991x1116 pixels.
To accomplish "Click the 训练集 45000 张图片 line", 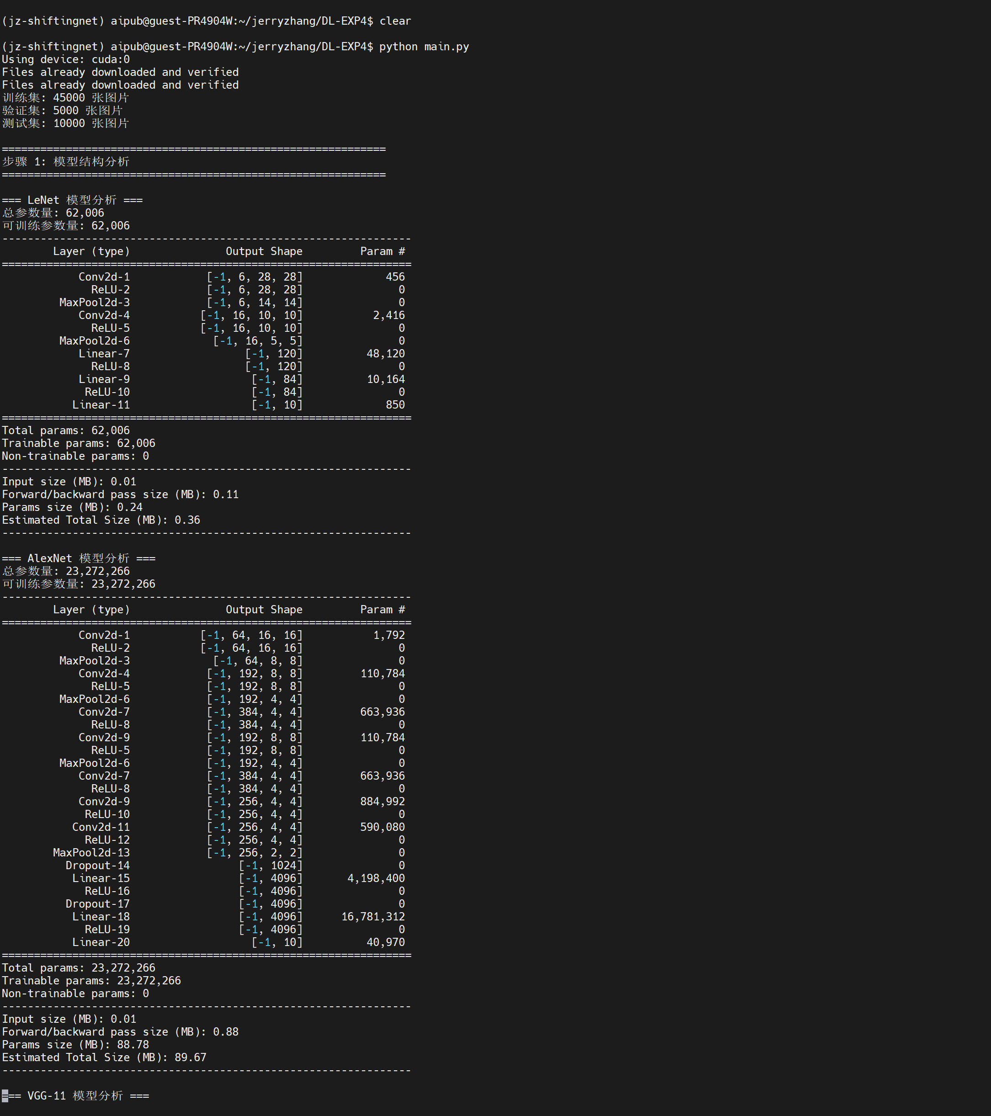I will pyautogui.click(x=65, y=98).
